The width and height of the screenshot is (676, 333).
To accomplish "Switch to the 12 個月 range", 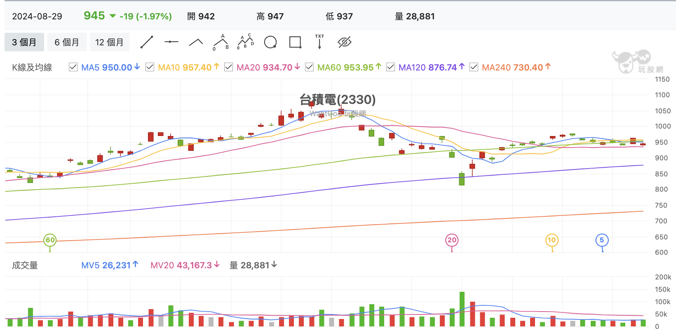I will [x=109, y=42].
